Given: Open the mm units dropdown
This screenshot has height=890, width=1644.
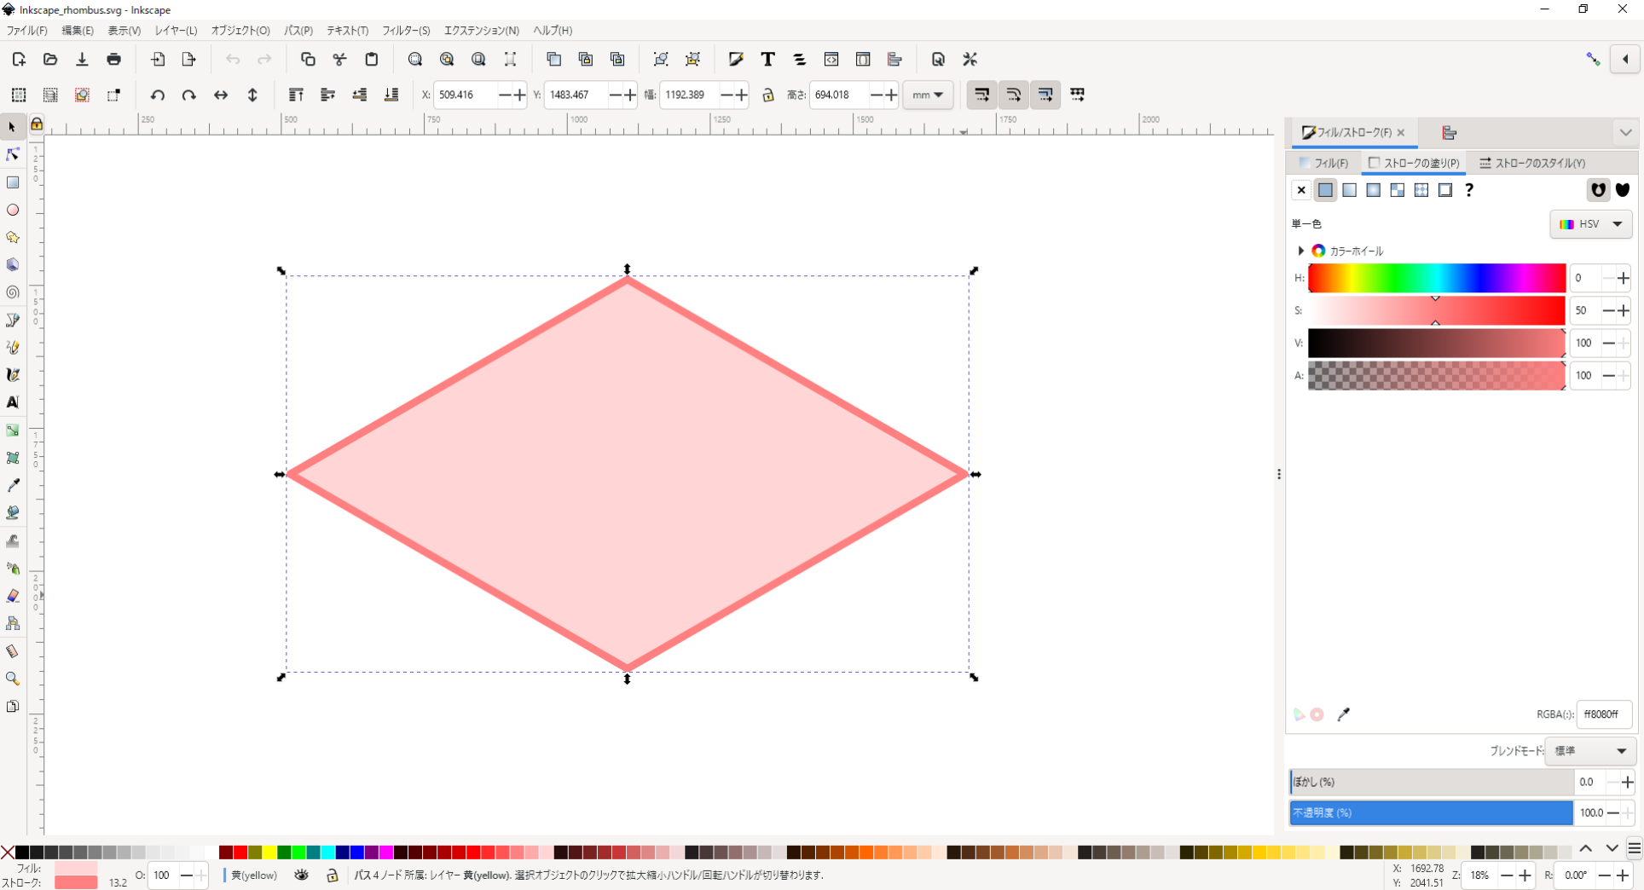Looking at the screenshot, I should tap(928, 95).
